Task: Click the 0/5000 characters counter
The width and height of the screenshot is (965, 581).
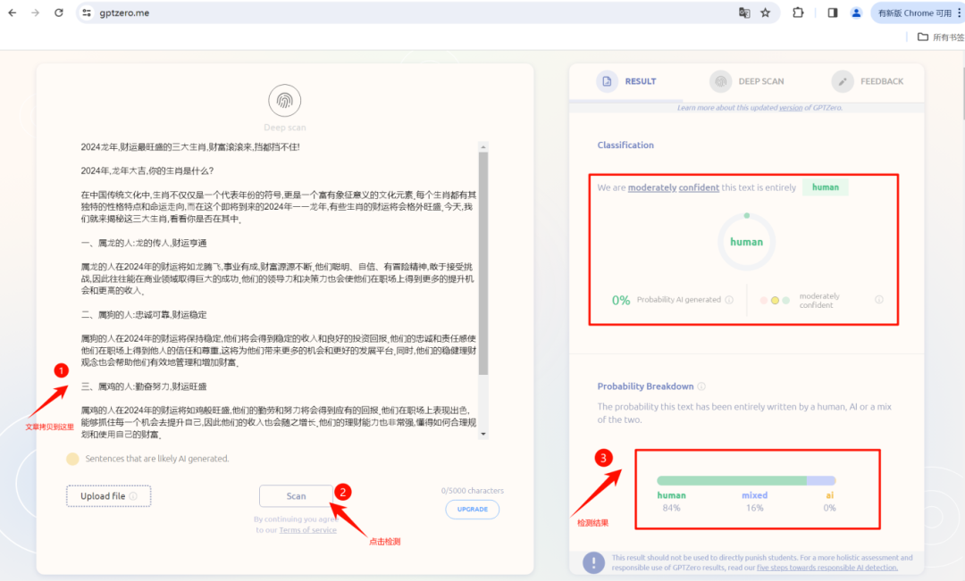Action: click(x=472, y=491)
